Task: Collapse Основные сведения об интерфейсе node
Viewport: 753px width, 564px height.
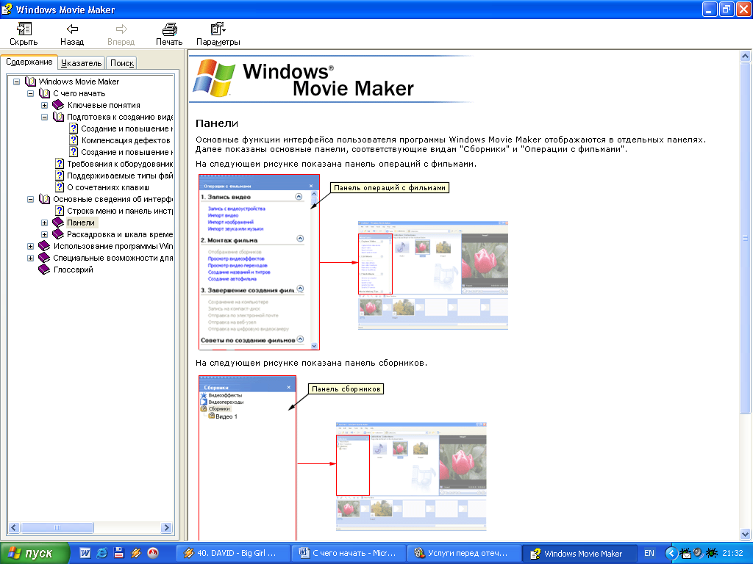Action: pos(30,199)
